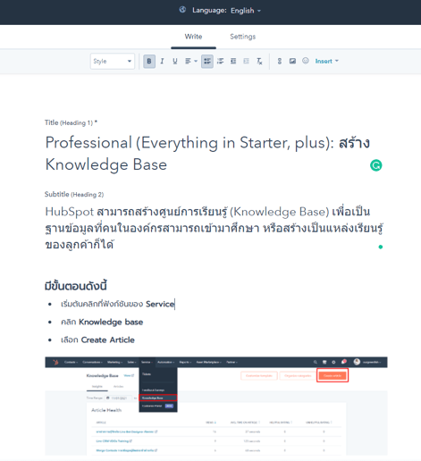Switch to the Write tab
The width and height of the screenshot is (421, 461).
click(x=193, y=37)
